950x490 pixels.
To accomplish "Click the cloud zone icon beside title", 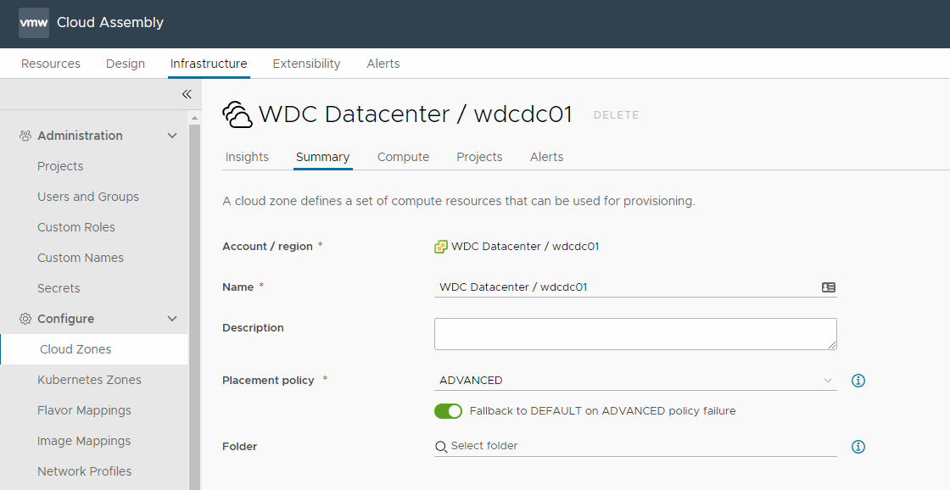I will tap(237, 114).
